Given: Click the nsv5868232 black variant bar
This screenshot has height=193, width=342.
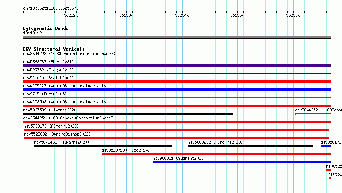Looking at the screenshot, I should point(250,146).
